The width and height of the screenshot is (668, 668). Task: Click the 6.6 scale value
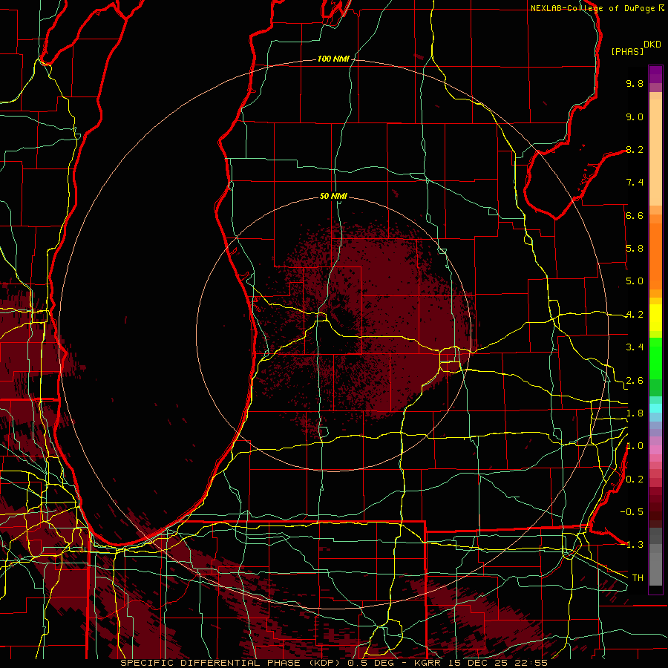coord(635,215)
